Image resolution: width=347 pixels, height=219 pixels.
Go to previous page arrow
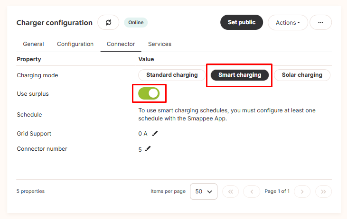[x=252, y=192]
